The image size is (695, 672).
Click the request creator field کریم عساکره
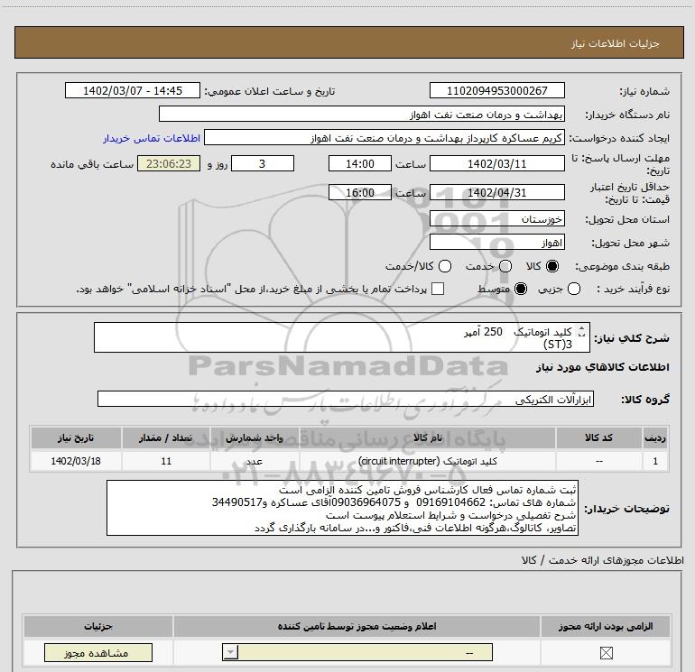(x=385, y=138)
